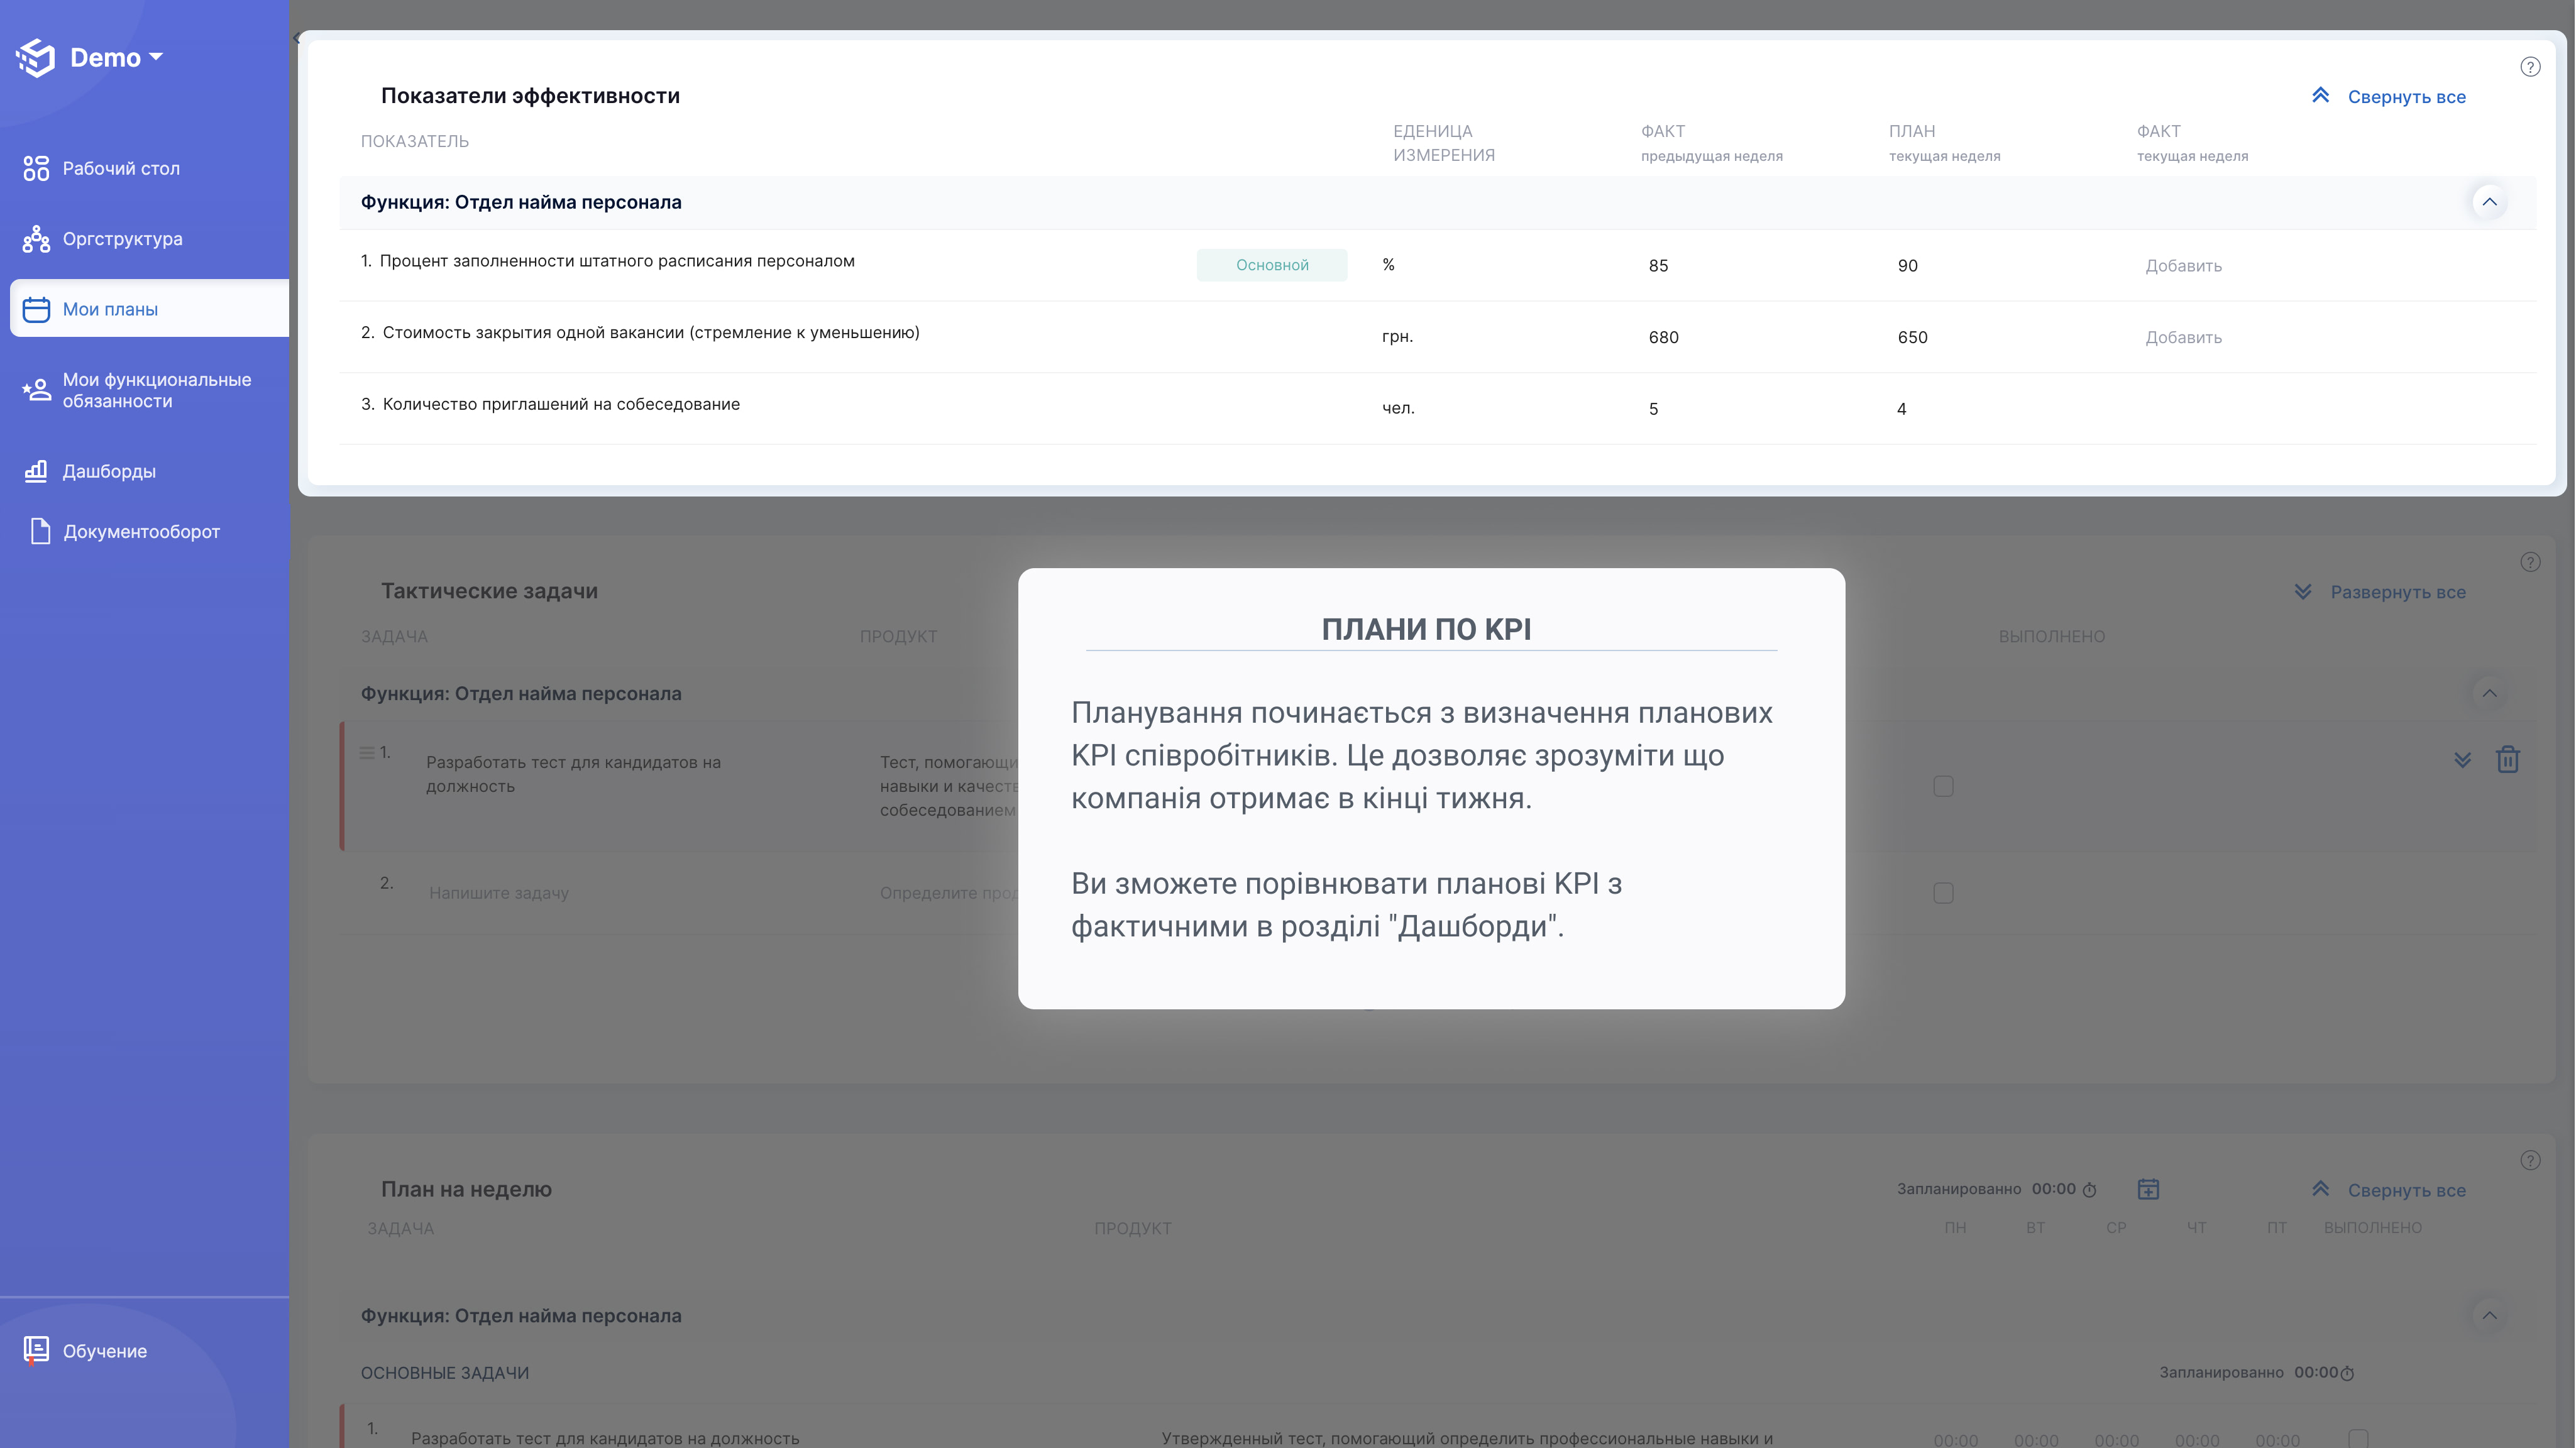Go to Оргструктура section
This screenshot has height=1448, width=2576.
(122, 239)
